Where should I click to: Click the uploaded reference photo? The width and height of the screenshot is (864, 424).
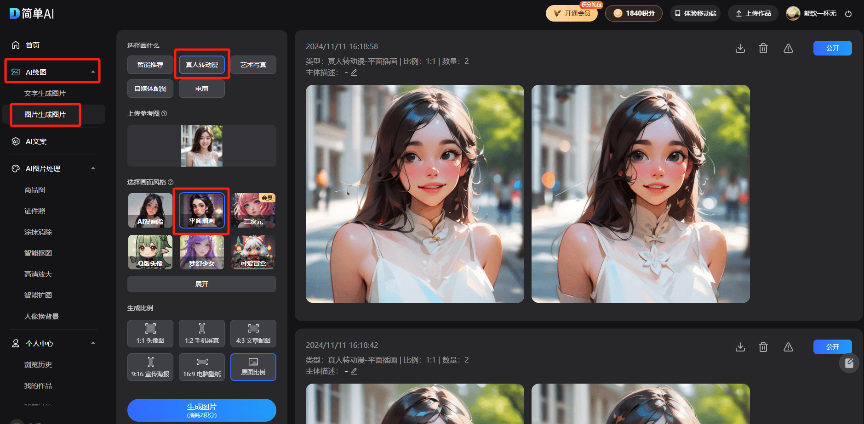pos(202,146)
